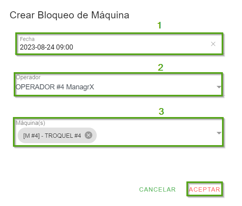Open the OPERADOR #4 ManagrX selector

[55, 87]
